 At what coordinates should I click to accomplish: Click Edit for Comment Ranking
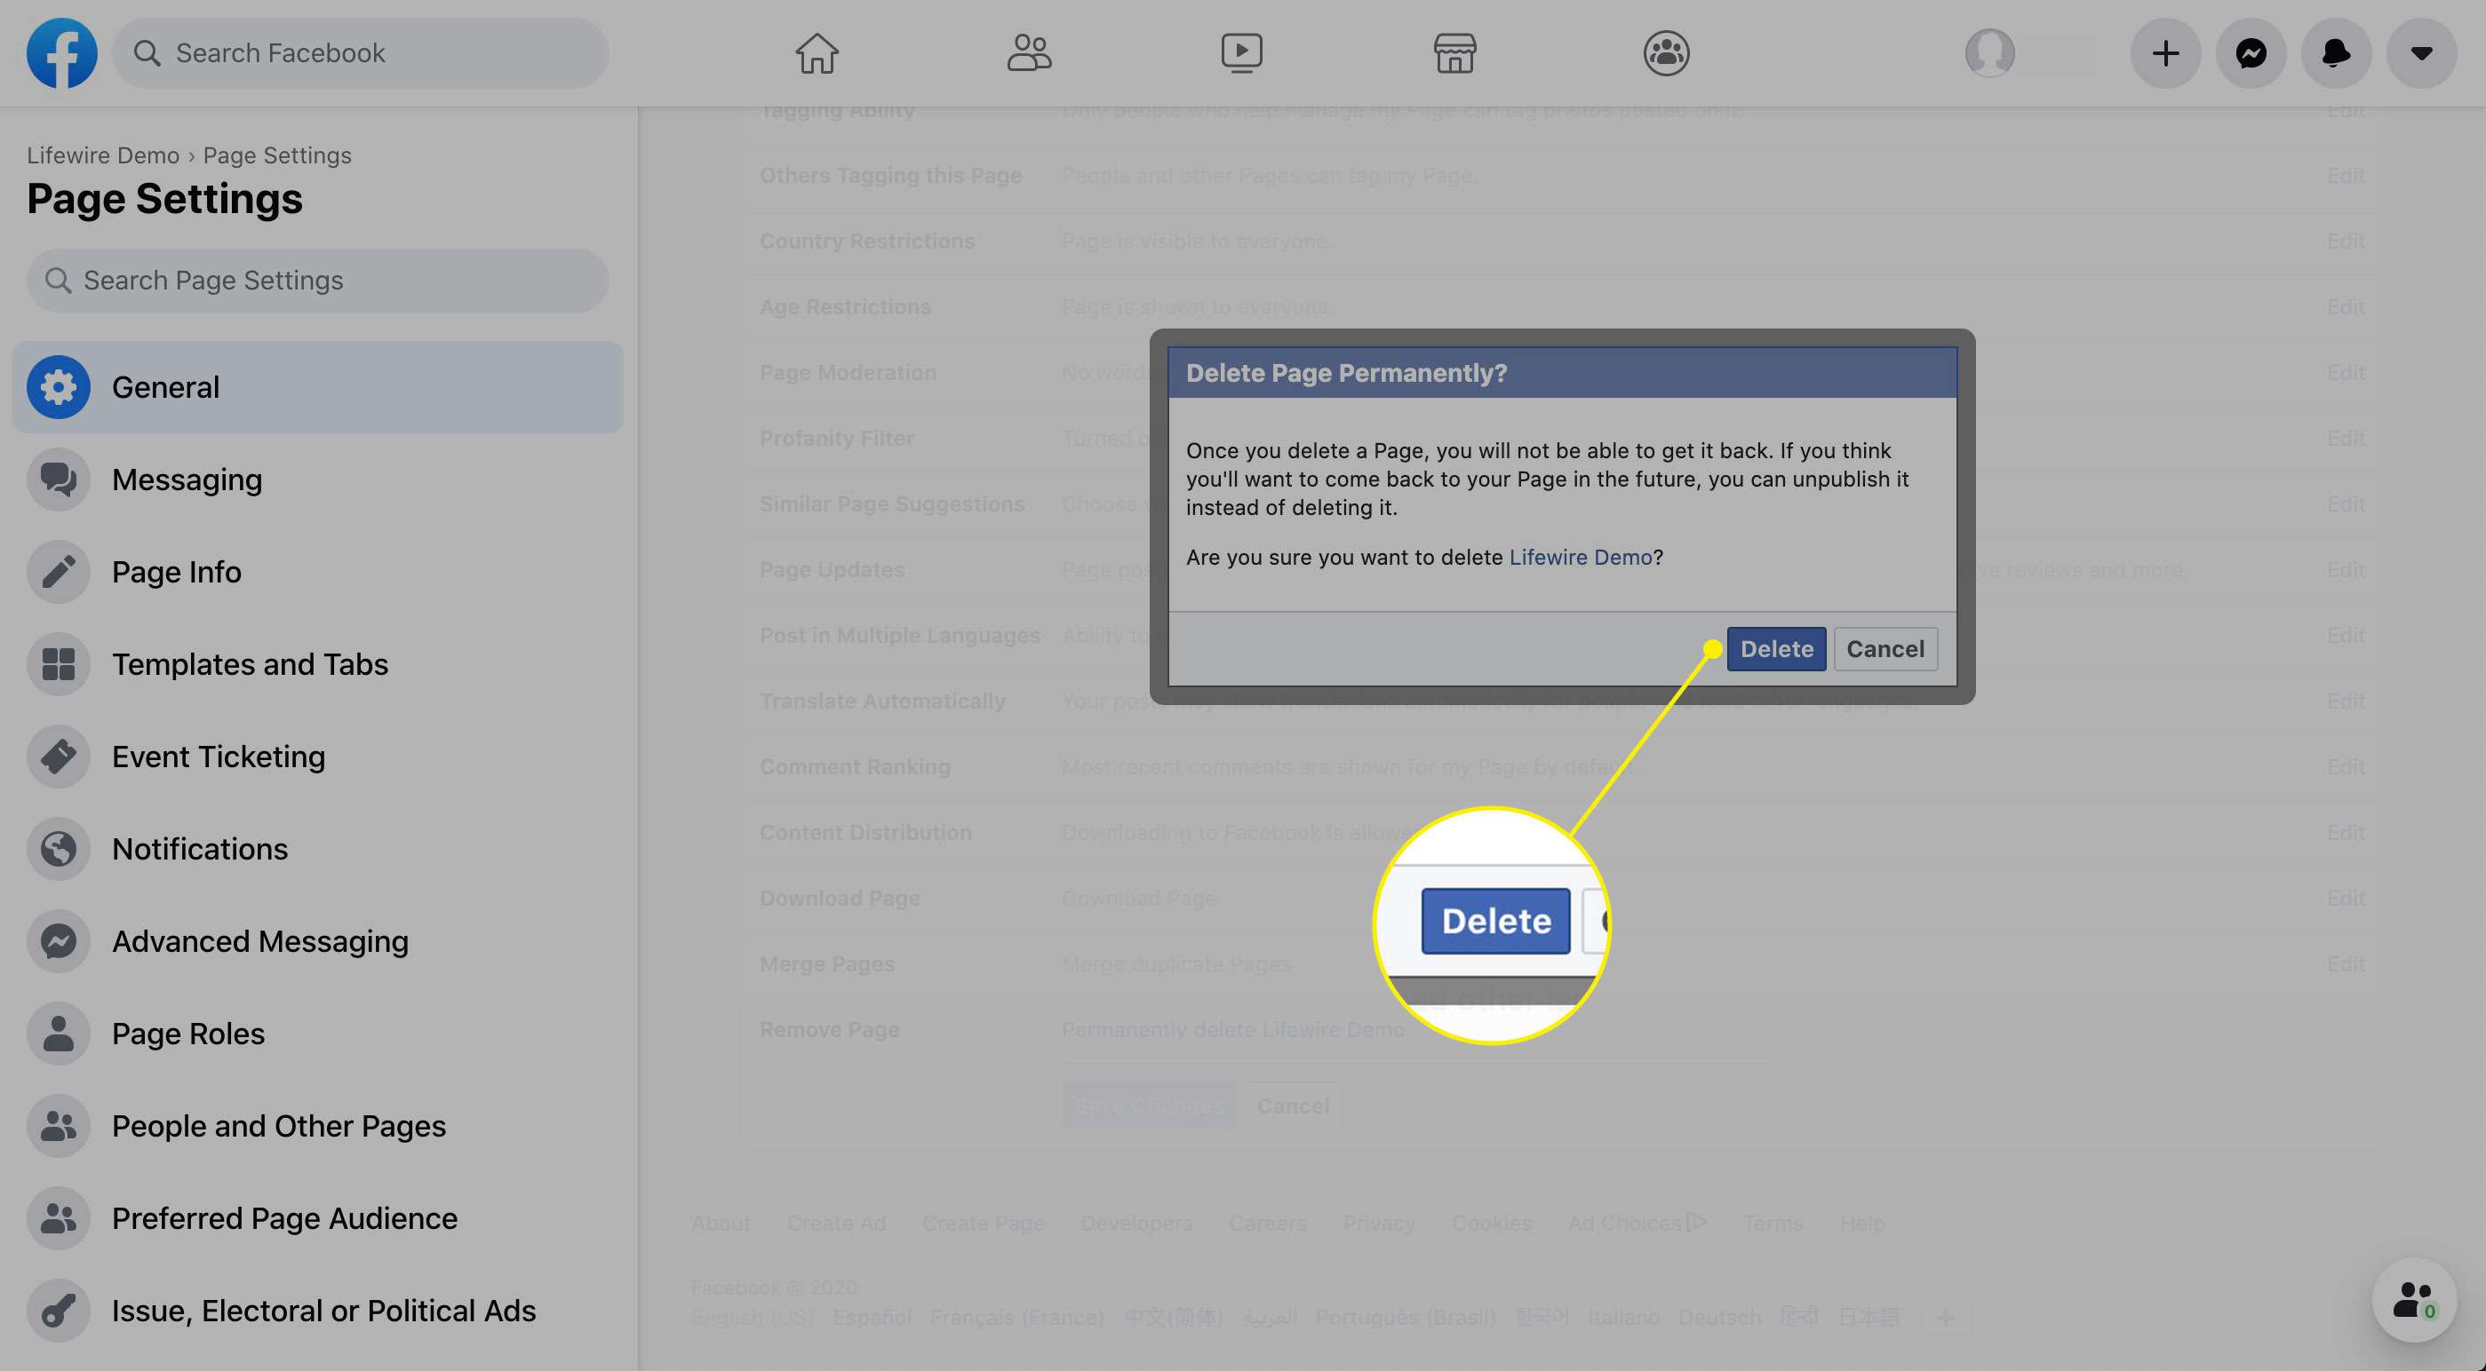point(2345,767)
